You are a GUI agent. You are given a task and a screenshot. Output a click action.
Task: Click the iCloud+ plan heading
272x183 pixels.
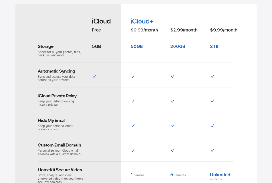142,21
